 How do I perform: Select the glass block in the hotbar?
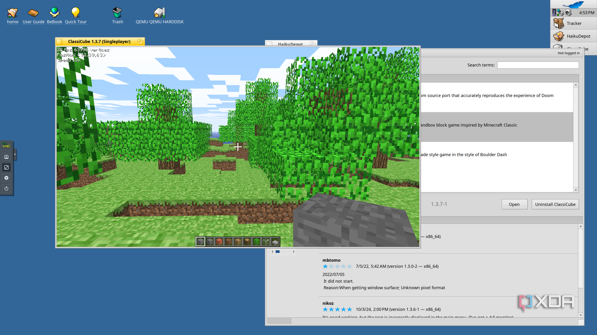point(266,242)
